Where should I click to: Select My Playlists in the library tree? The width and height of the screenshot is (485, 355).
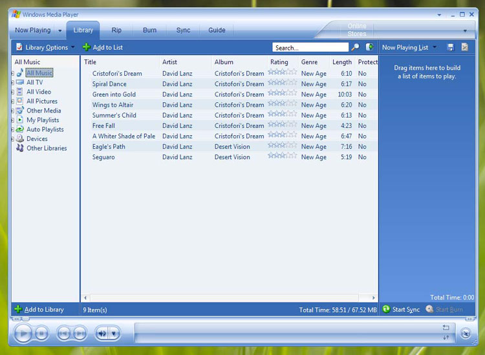click(x=43, y=120)
